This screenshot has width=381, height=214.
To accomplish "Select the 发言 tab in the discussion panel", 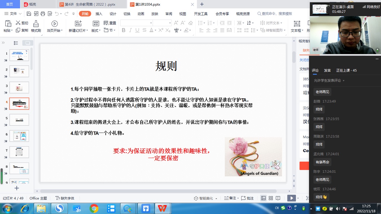I will point(327,70).
